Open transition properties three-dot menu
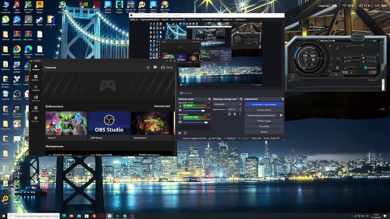This screenshot has height=219, width=390. coord(240,114)
